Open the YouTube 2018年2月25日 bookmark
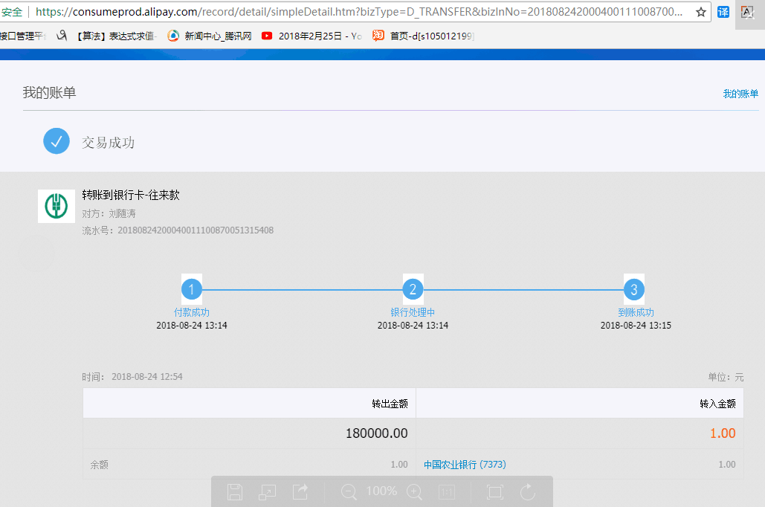This screenshot has width=765, height=507. [312, 36]
